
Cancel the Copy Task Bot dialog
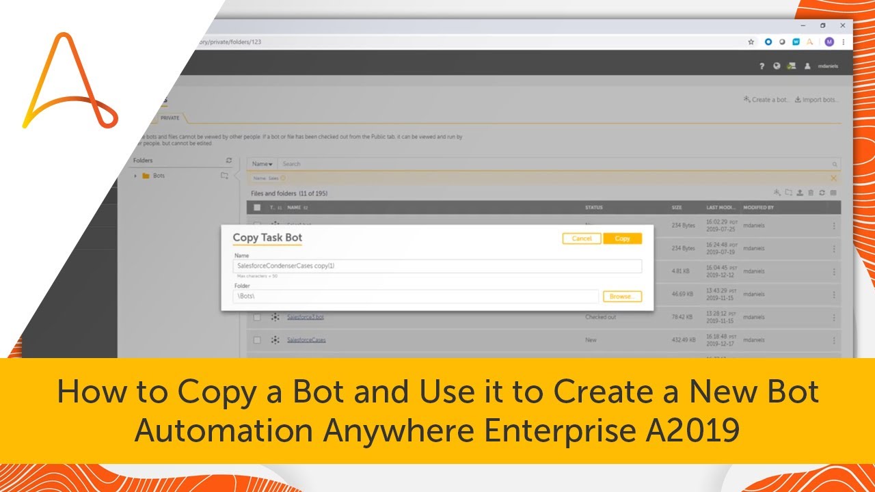582,238
